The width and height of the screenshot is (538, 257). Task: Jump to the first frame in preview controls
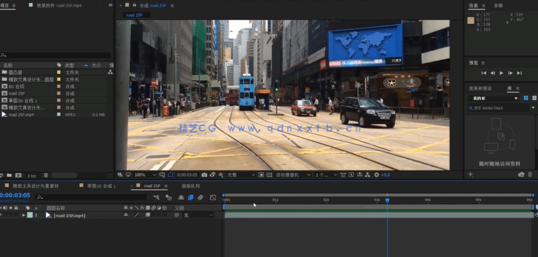(483, 73)
